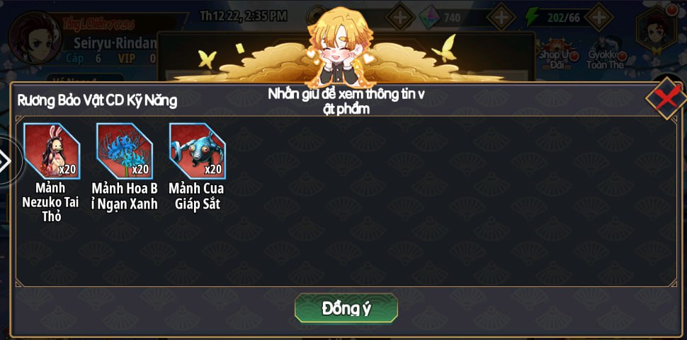Tap the blonde mascot character above dialog
687x340 pixels.
[340, 46]
